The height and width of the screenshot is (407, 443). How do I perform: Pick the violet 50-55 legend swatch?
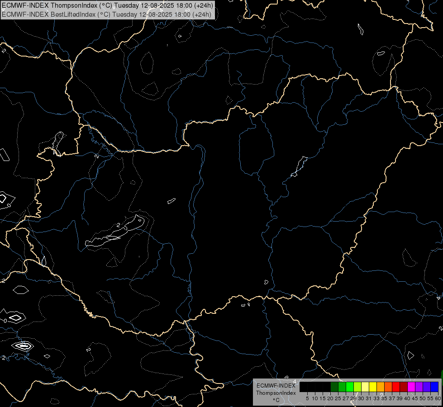tap(427, 387)
